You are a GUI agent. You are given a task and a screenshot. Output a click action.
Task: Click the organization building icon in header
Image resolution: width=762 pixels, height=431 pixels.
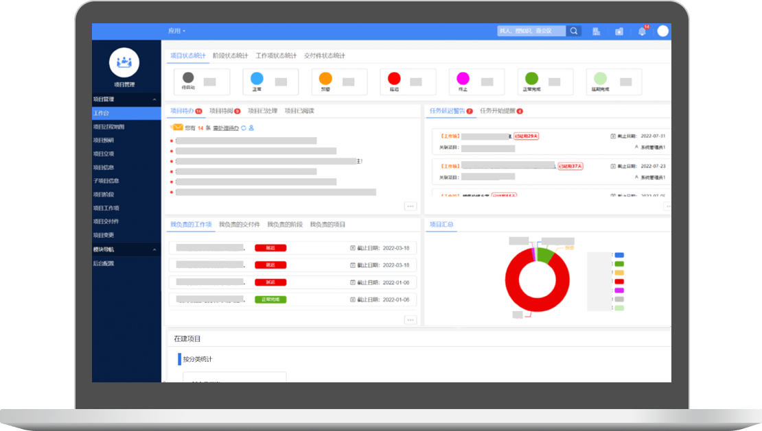[x=596, y=32]
